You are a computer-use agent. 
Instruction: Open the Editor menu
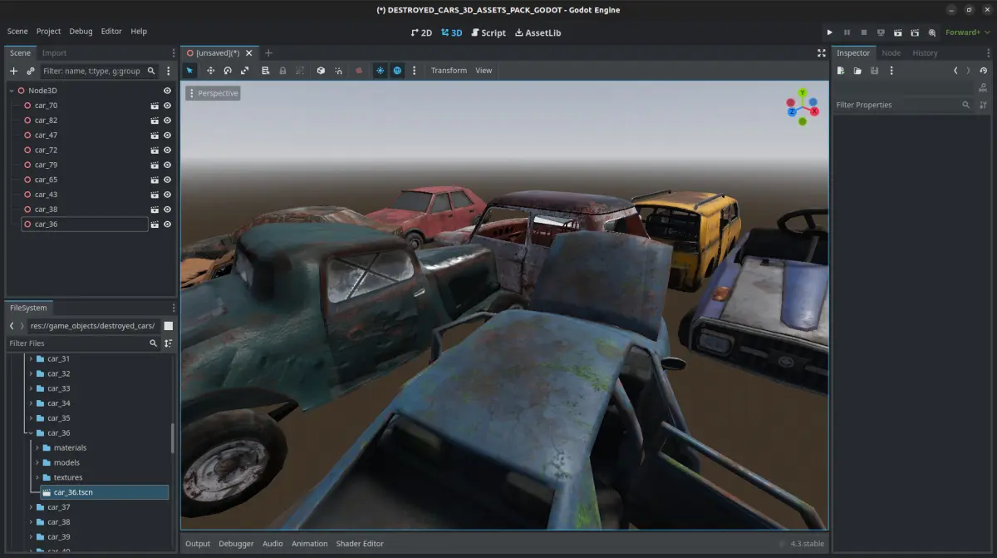(111, 32)
